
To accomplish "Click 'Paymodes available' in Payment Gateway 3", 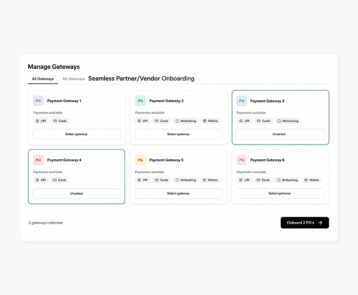I will pyautogui.click(x=251, y=113).
